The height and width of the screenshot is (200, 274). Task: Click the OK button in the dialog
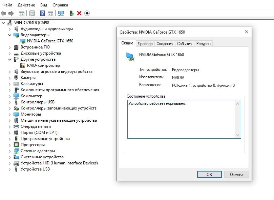click(209, 175)
